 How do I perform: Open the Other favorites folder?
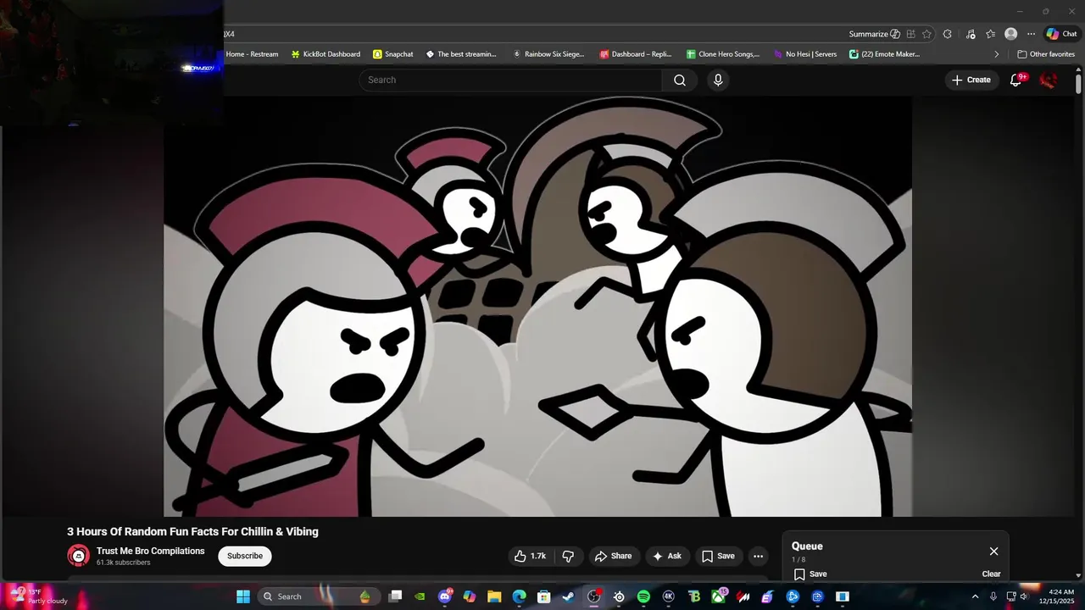tap(1046, 54)
